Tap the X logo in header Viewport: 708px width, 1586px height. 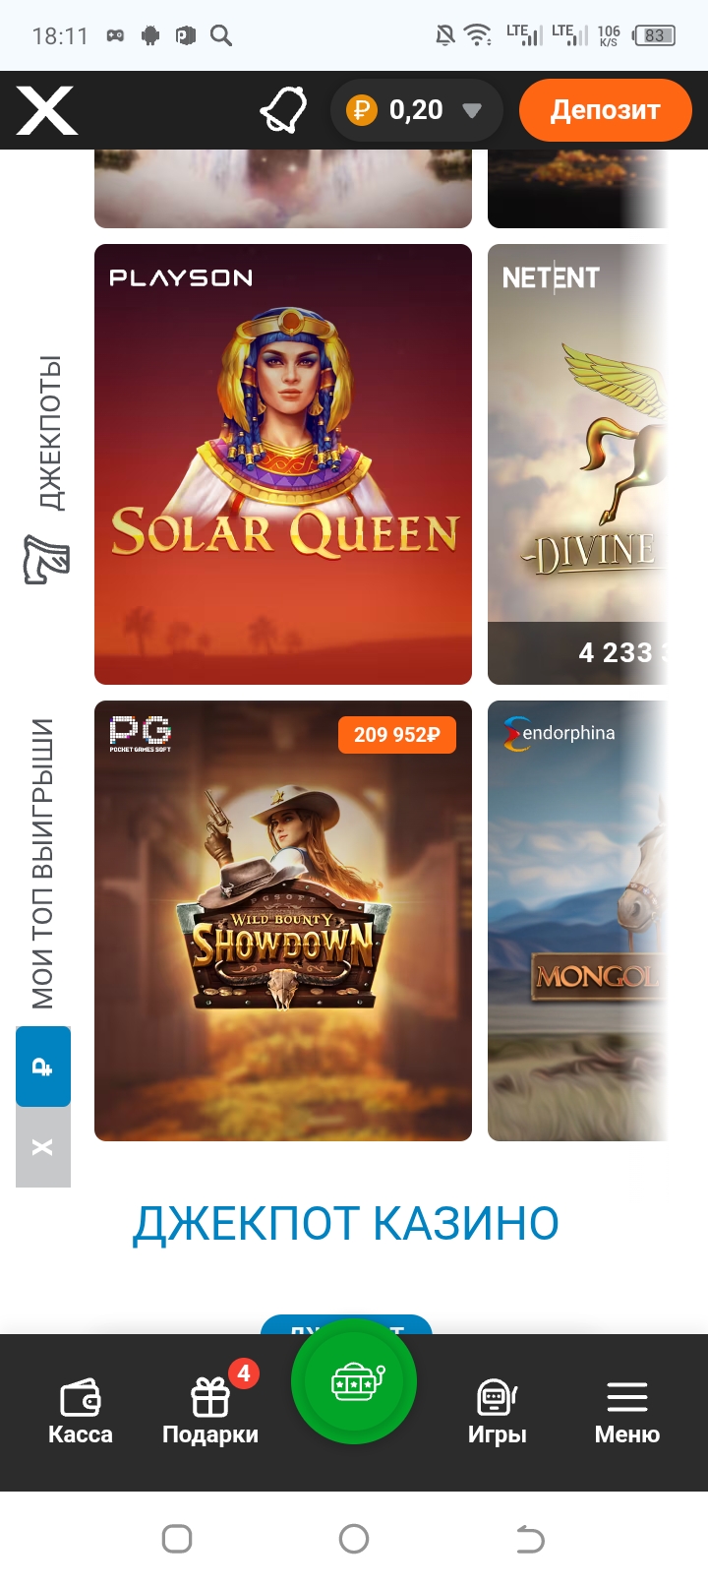[46, 110]
